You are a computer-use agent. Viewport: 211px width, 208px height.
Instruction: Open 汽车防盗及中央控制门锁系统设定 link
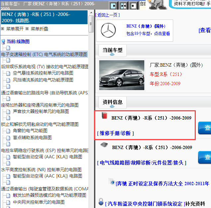[145, 204]
